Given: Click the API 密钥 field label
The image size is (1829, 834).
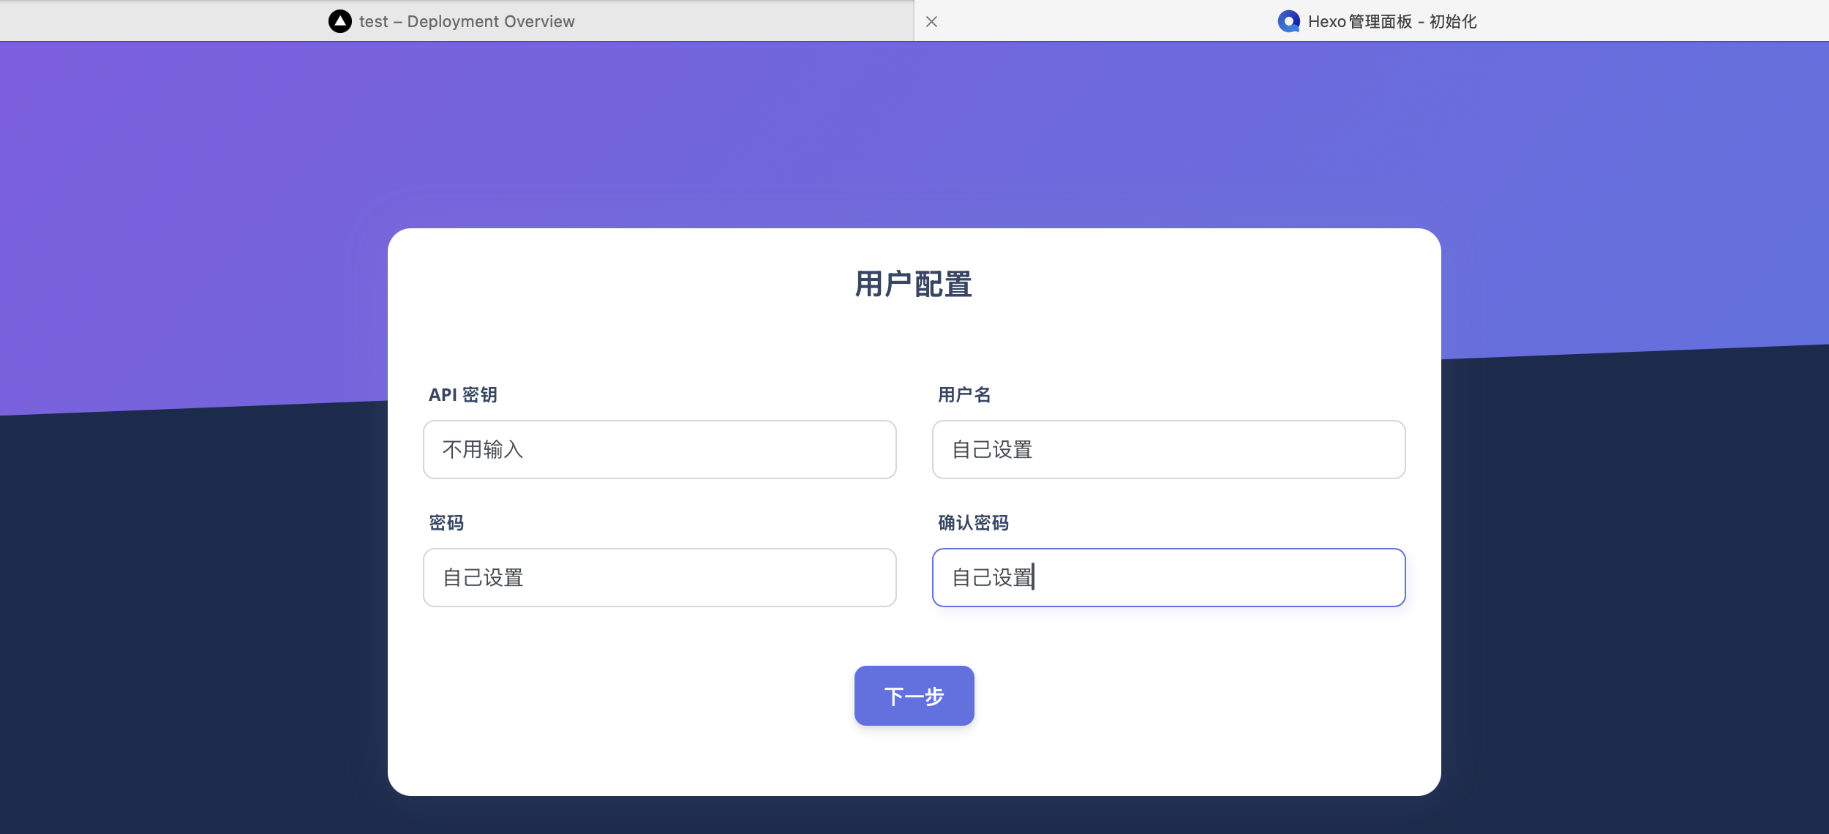Looking at the screenshot, I should 462,395.
